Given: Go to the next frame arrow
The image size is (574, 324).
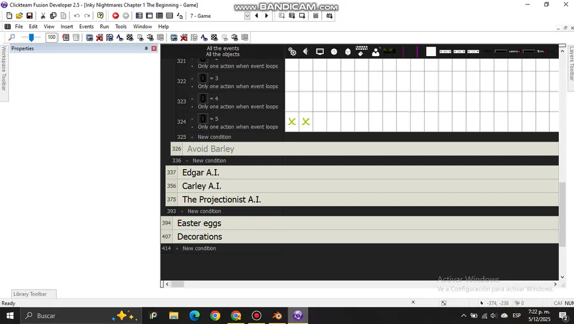Looking at the screenshot, I should (x=267, y=16).
